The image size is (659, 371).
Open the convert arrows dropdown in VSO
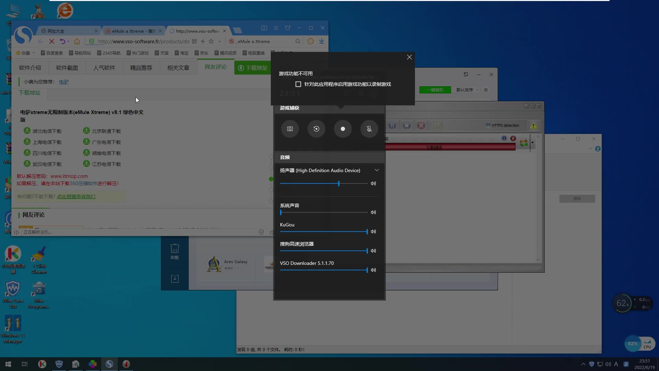(x=532, y=143)
